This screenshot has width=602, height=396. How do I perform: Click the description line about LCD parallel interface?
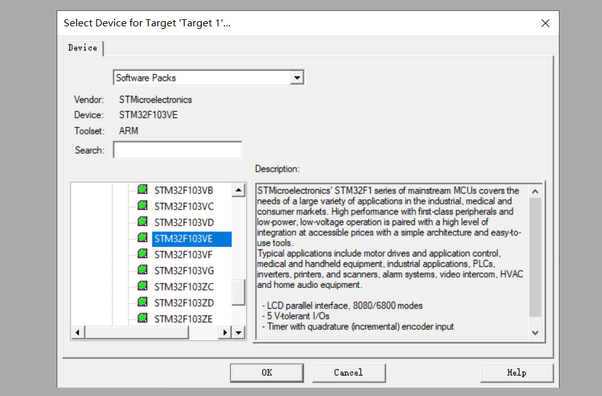point(342,306)
